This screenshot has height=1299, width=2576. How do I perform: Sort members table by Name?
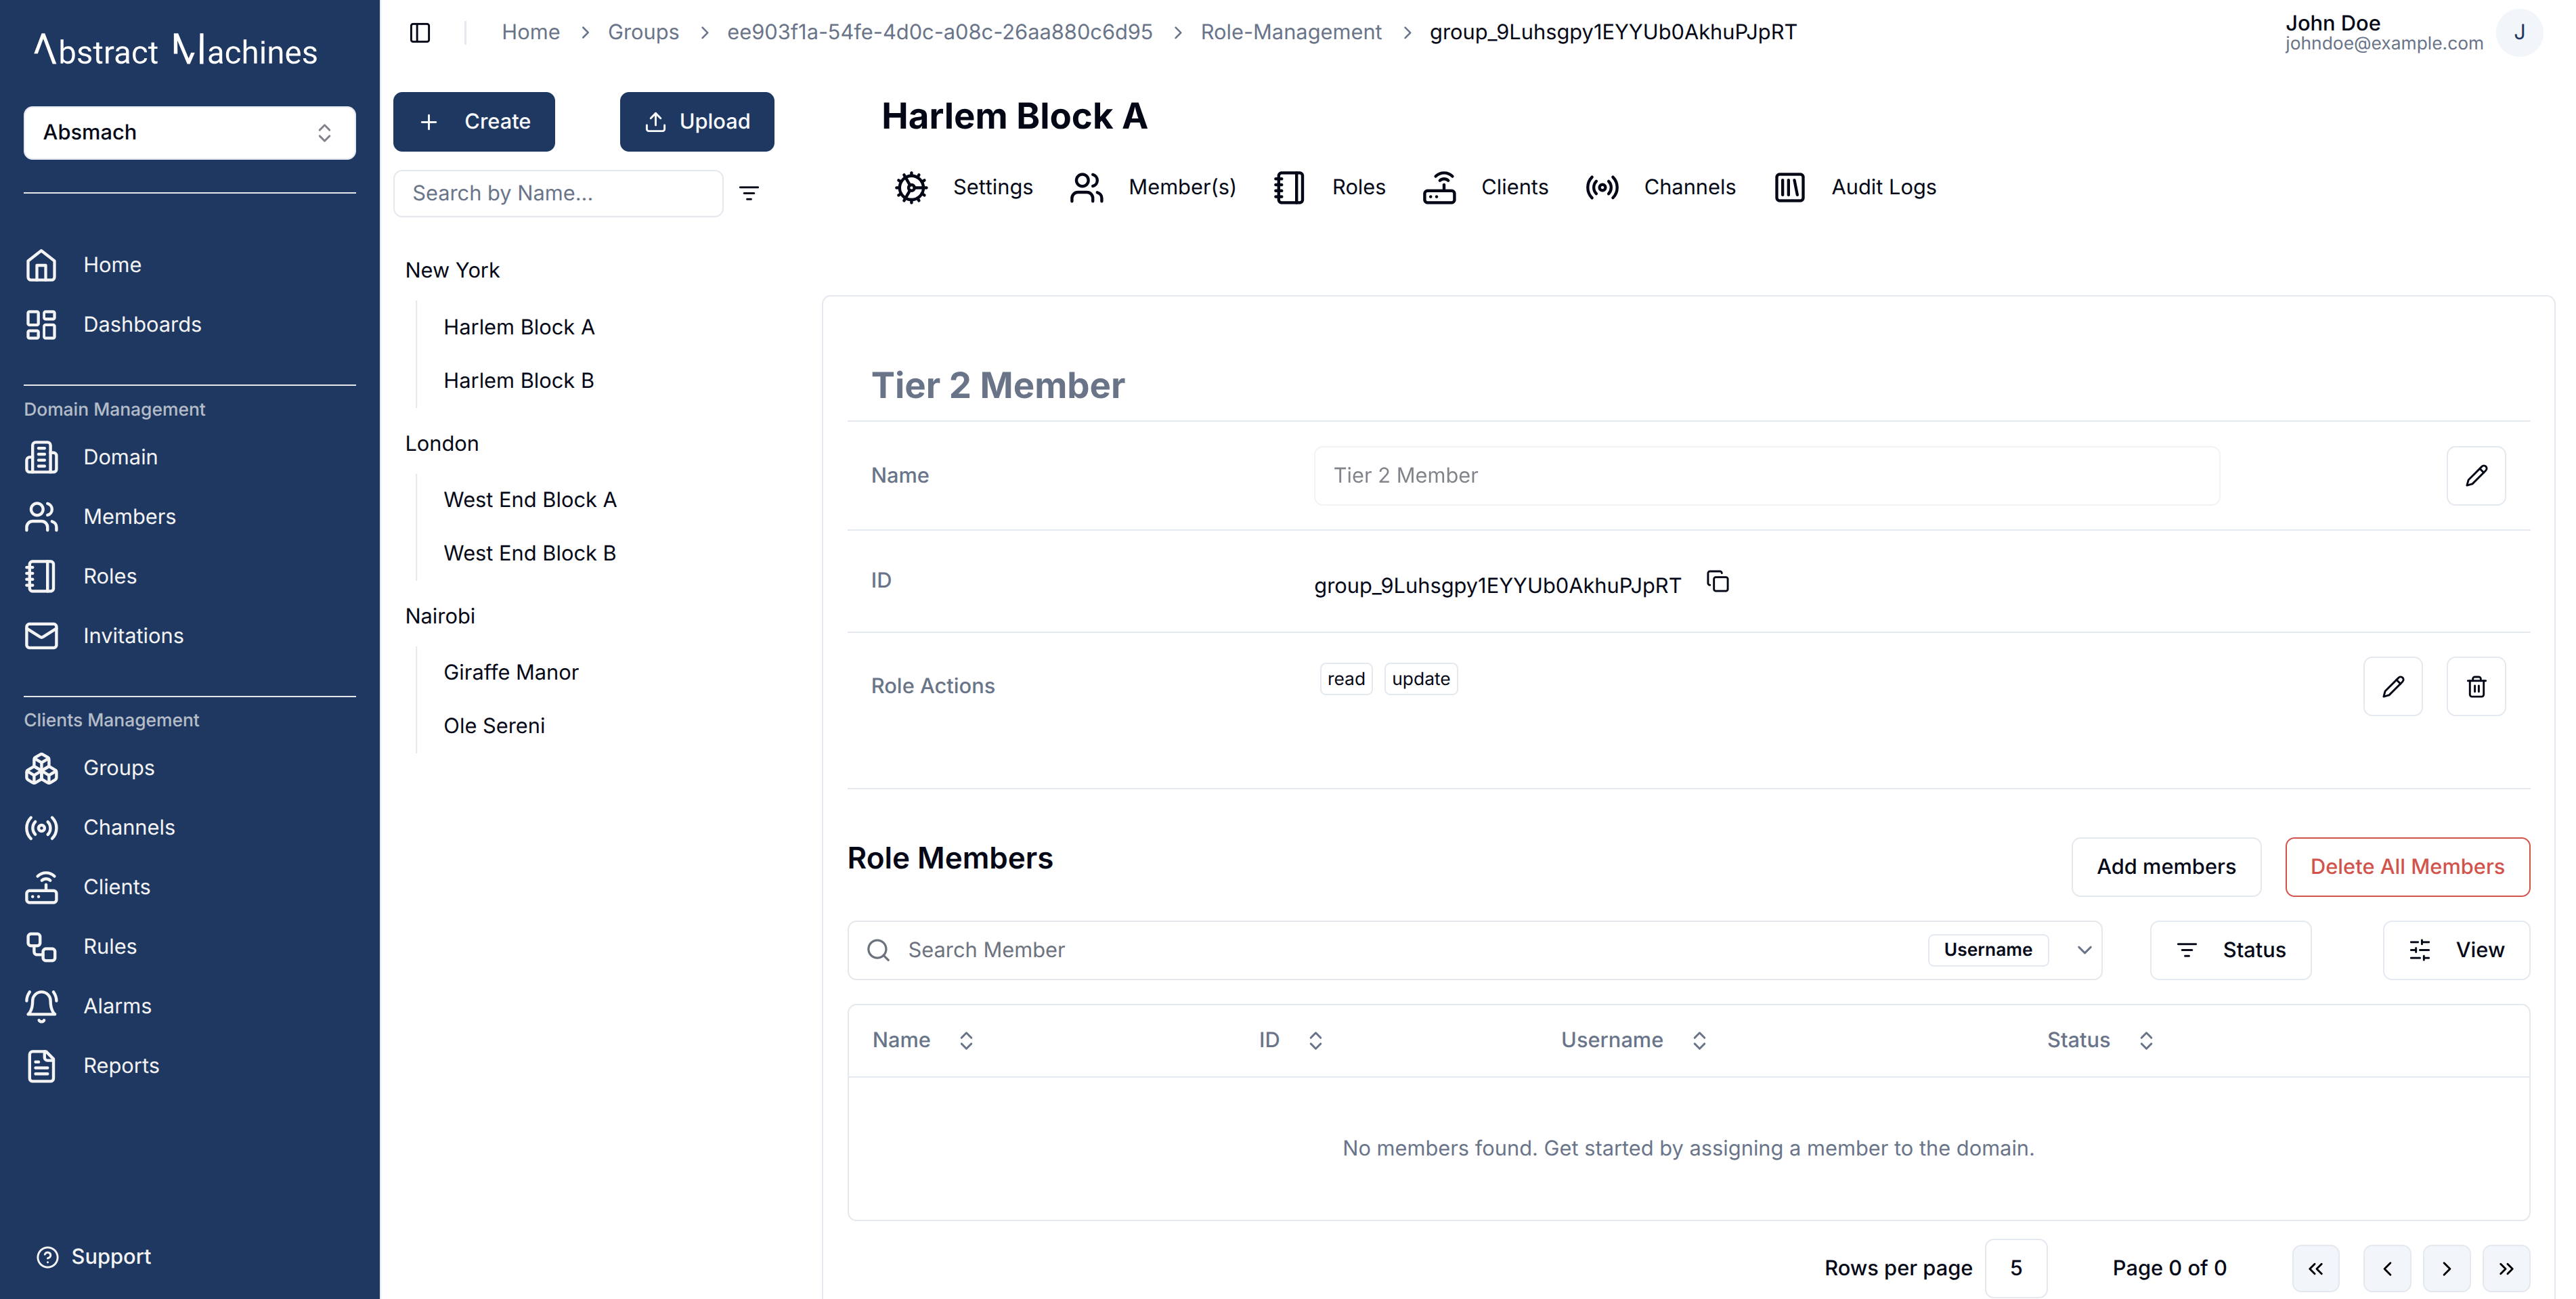[922, 1041]
